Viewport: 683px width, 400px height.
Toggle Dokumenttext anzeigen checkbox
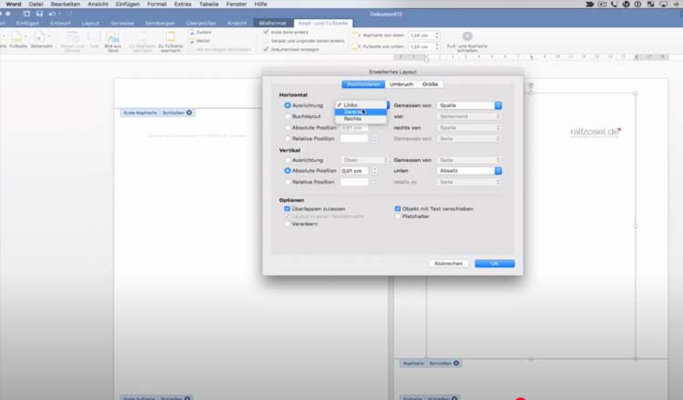[266, 49]
